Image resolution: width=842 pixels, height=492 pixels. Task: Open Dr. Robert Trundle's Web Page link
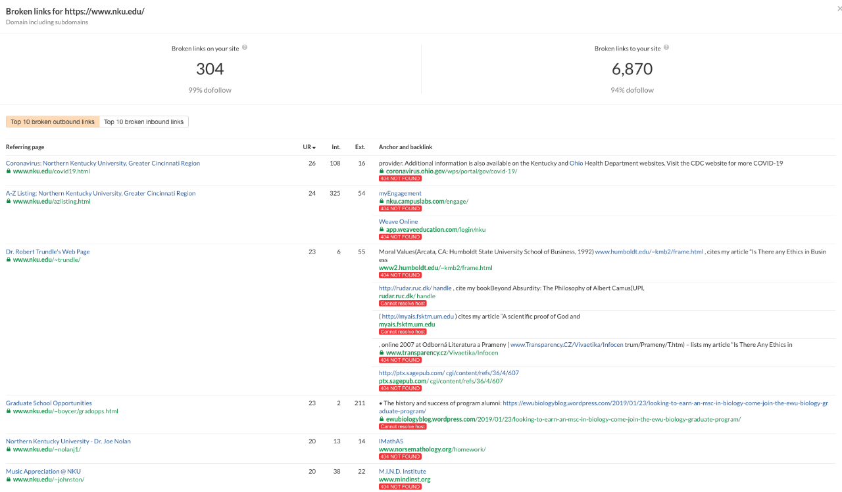[47, 251]
